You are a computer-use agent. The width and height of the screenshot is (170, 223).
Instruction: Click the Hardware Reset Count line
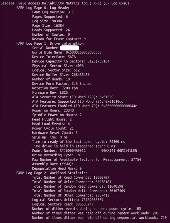(x=55, y=133)
